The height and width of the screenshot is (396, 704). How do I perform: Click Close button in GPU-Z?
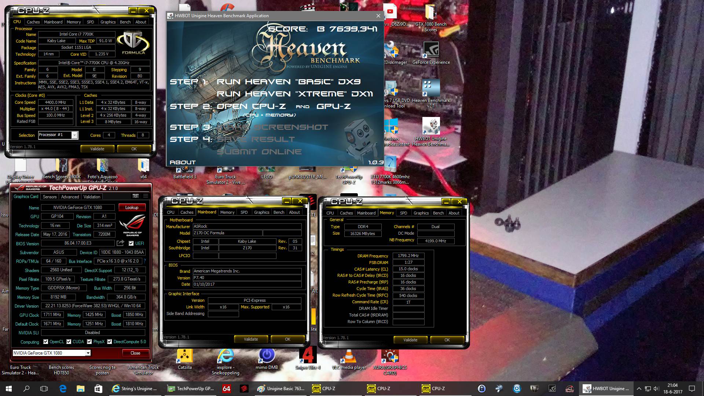point(135,353)
